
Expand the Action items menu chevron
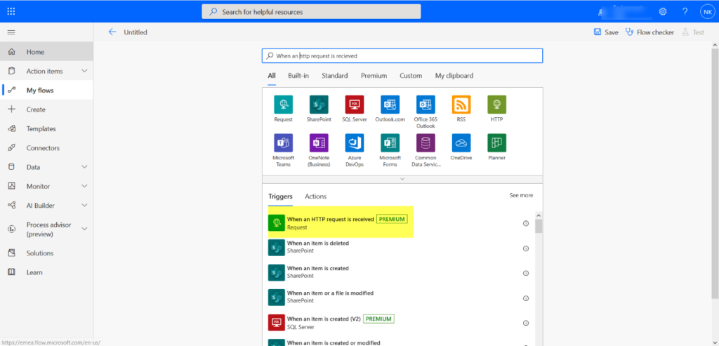(84, 71)
